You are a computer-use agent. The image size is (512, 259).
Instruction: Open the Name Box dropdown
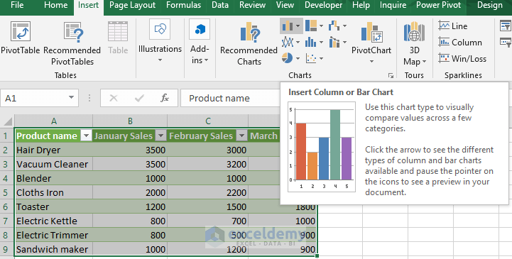pos(71,98)
